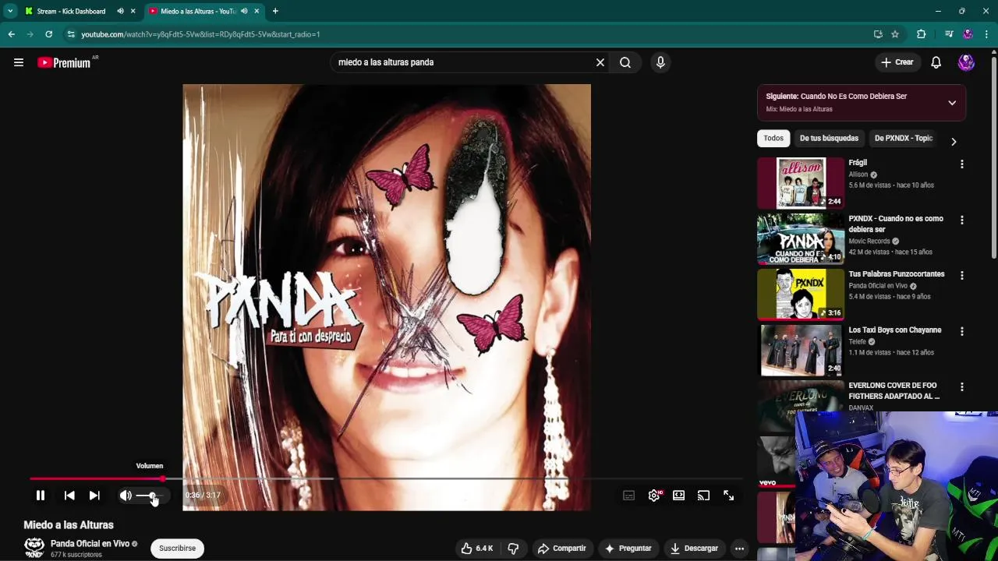This screenshot has height=561, width=998.
Task: Bookmark this page with the star
Action: [x=895, y=34]
